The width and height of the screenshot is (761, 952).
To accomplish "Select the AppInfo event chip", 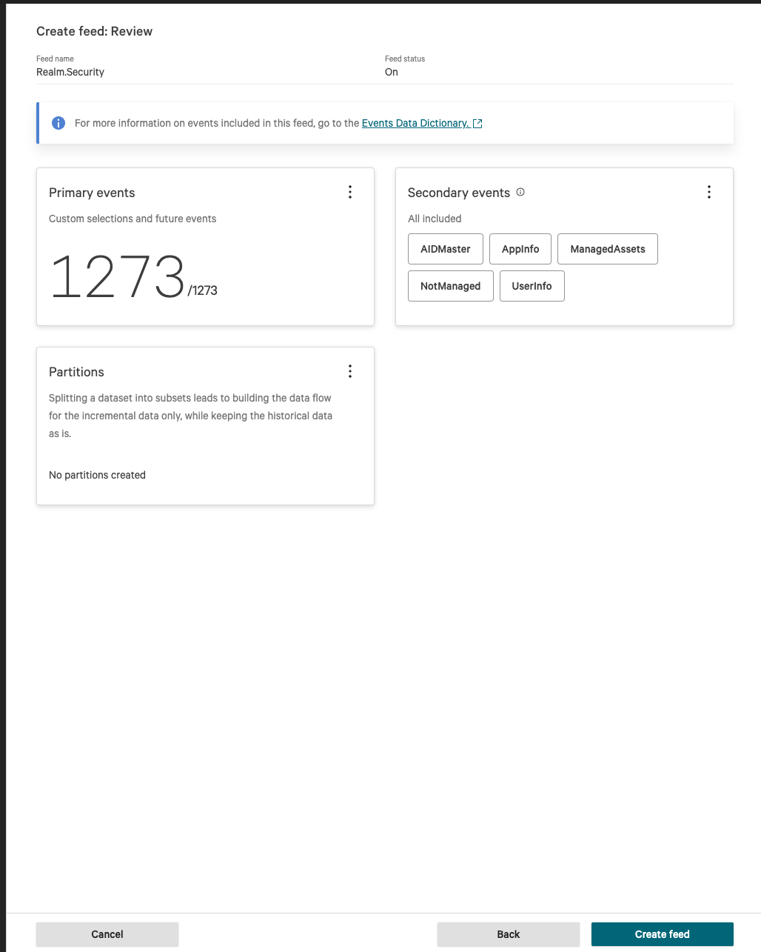I will pyautogui.click(x=520, y=249).
